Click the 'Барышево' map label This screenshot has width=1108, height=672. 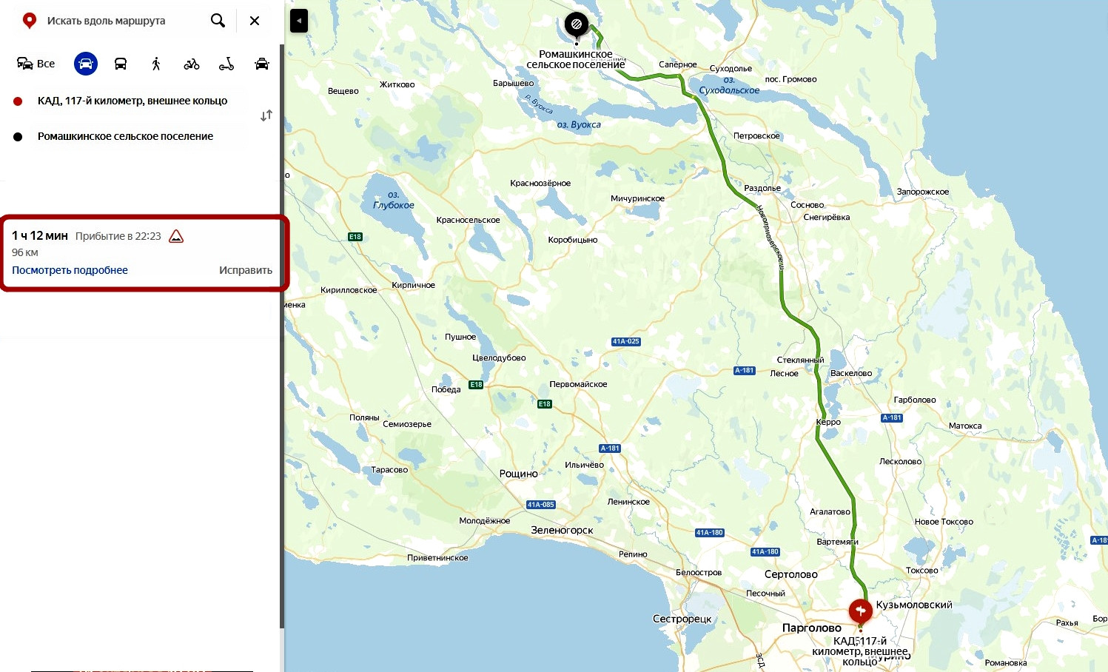[514, 83]
